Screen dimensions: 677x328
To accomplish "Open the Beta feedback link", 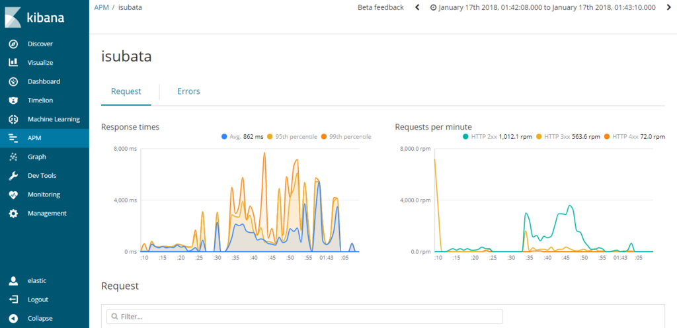I will pyautogui.click(x=381, y=7).
